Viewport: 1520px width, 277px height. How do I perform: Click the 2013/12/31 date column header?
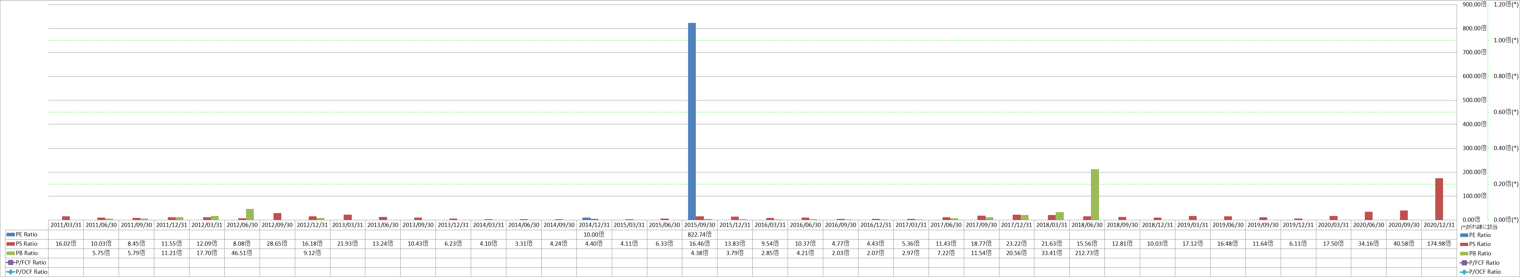click(x=453, y=225)
